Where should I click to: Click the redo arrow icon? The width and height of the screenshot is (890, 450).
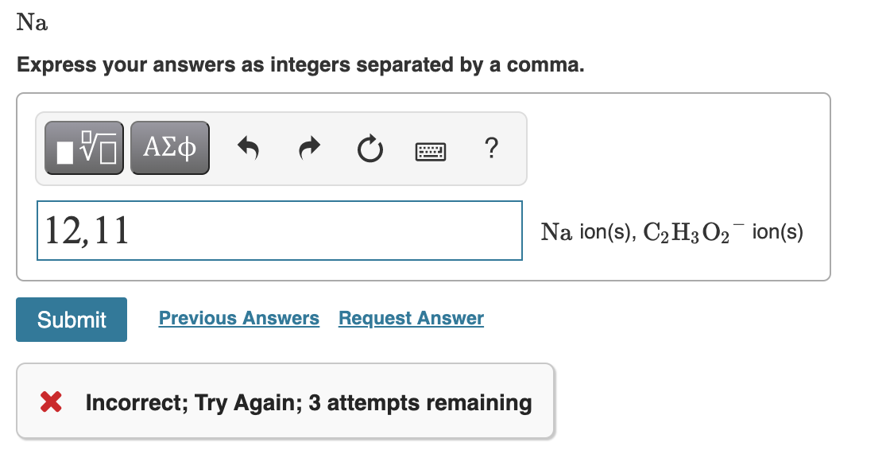click(309, 149)
